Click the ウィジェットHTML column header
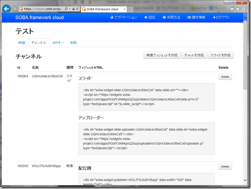Viewport: 251px width, 189px height. pyautogui.click(x=91, y=68)
